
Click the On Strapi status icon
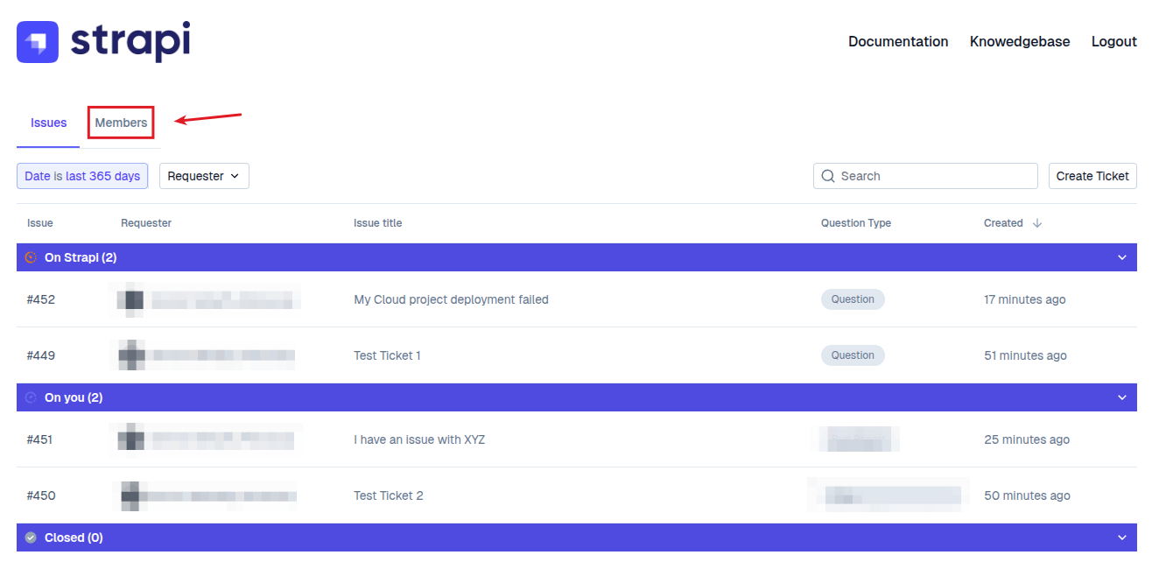pos(31,257)
